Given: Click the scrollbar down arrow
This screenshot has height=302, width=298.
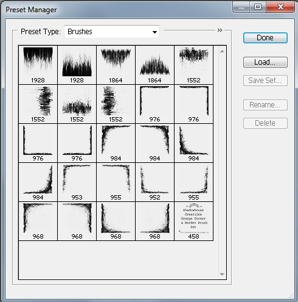Looking at the screenshot, I should 222,275.
